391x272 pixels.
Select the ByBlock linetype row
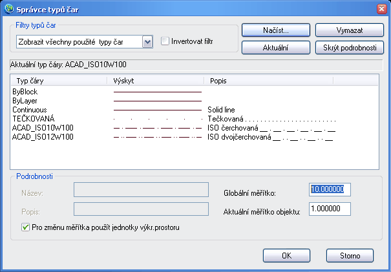pos(25,92)
